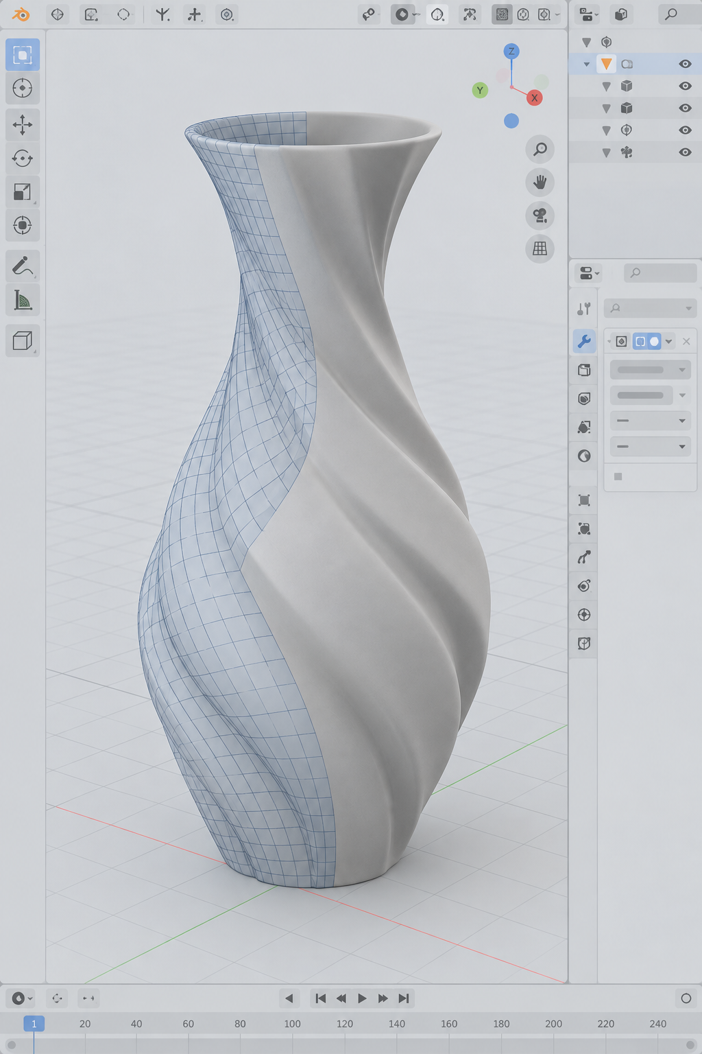Open the Physics orbit properties tab
This screenshot has height=1054, width=702.
coord(584,586)
